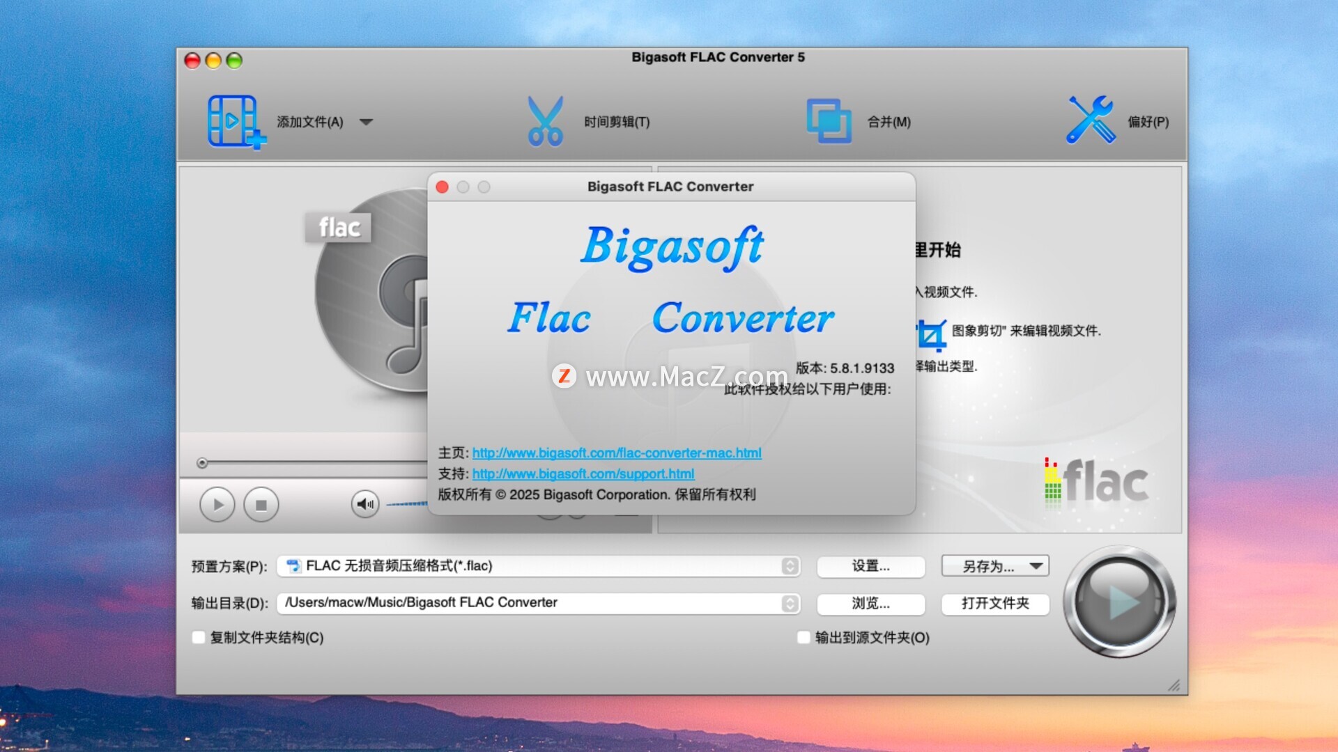1338x752 pixels.
Task: Close the main Bigasoft FLAC Converter 5 window
Action: pos(192,61)
